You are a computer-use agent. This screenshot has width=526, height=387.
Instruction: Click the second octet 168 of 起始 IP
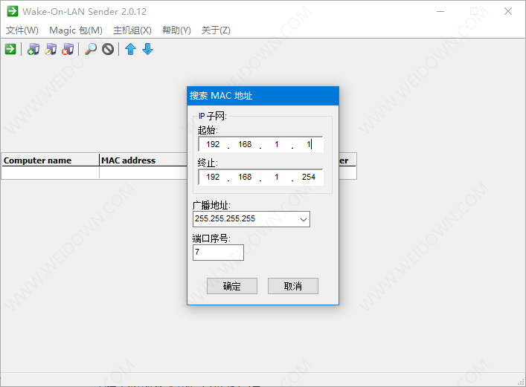245,144
